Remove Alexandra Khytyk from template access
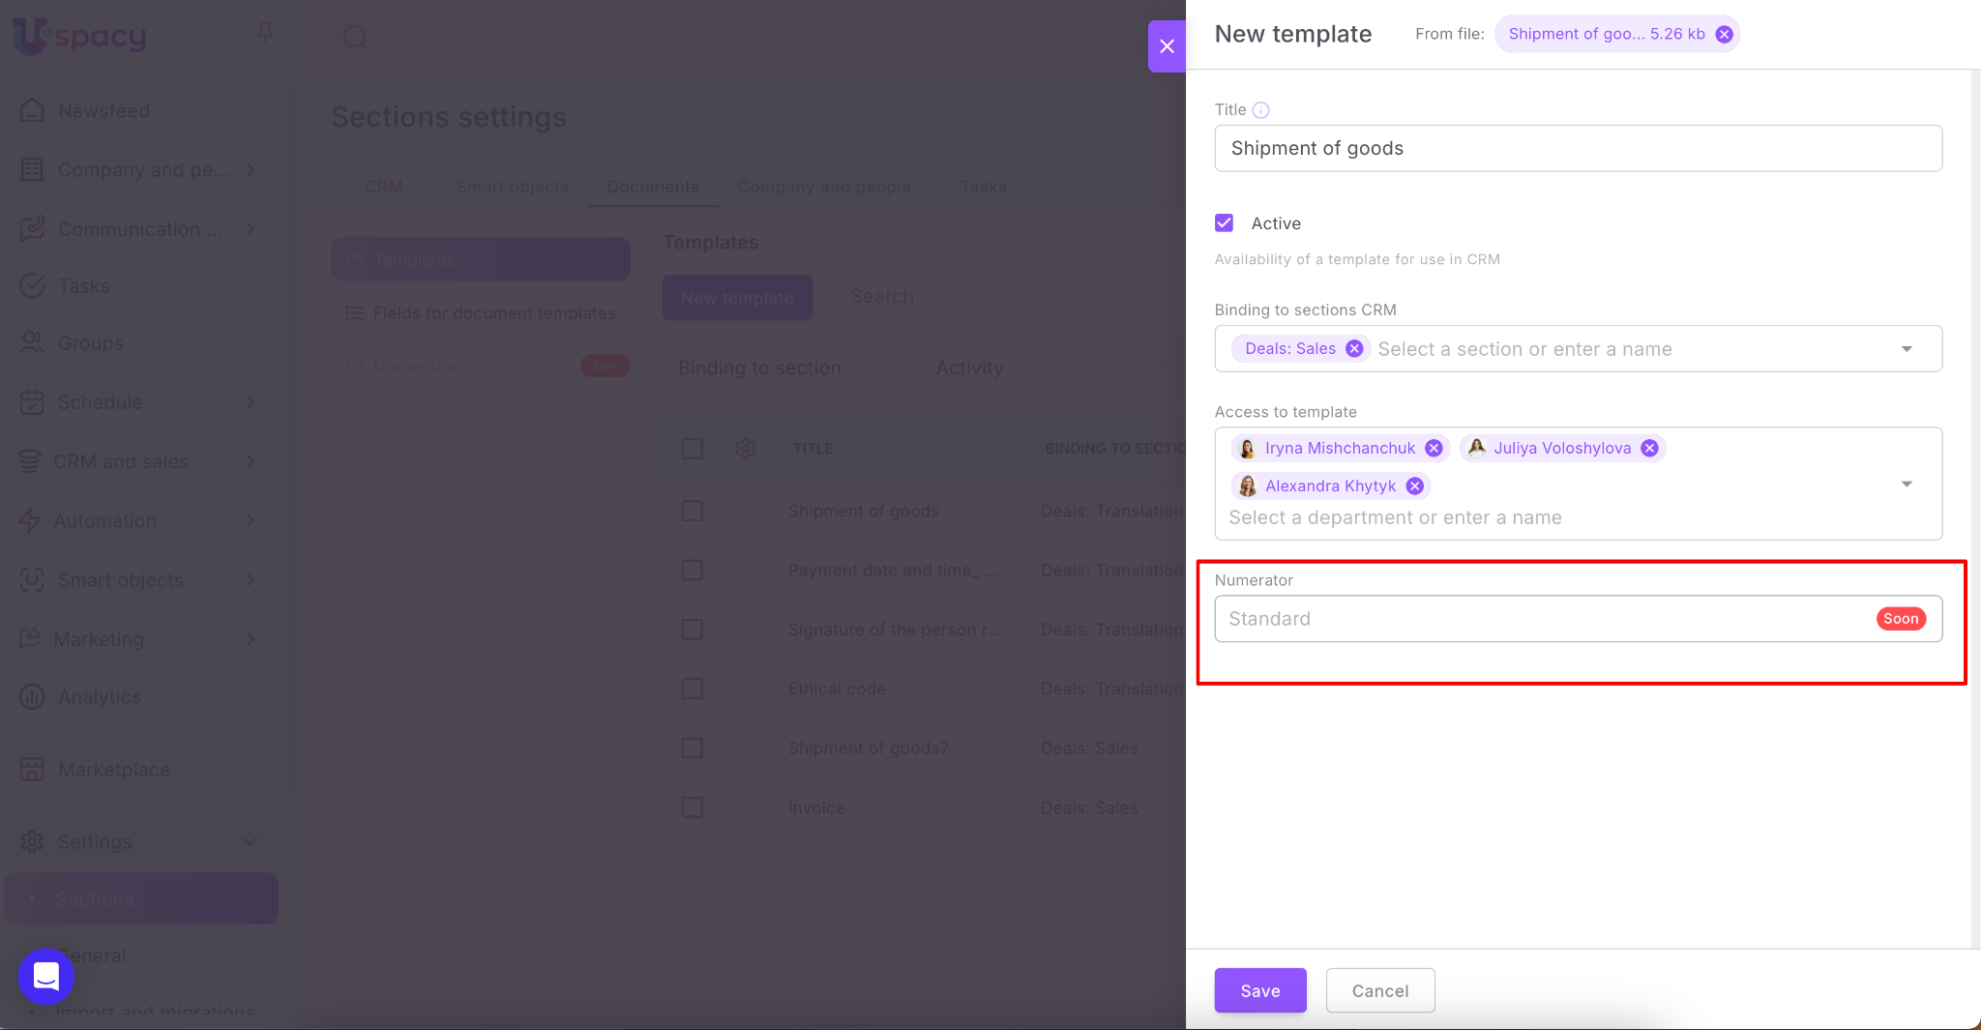1981x1030 pixels. [x=1414, y=486]
